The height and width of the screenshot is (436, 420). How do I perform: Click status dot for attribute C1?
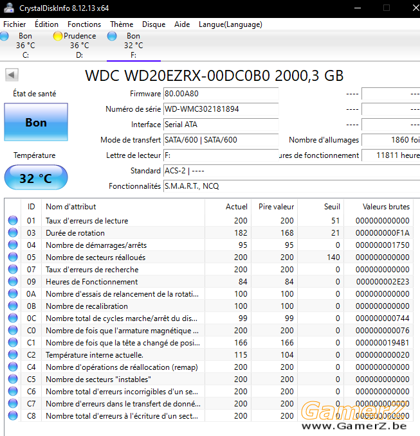click(13, 342)
